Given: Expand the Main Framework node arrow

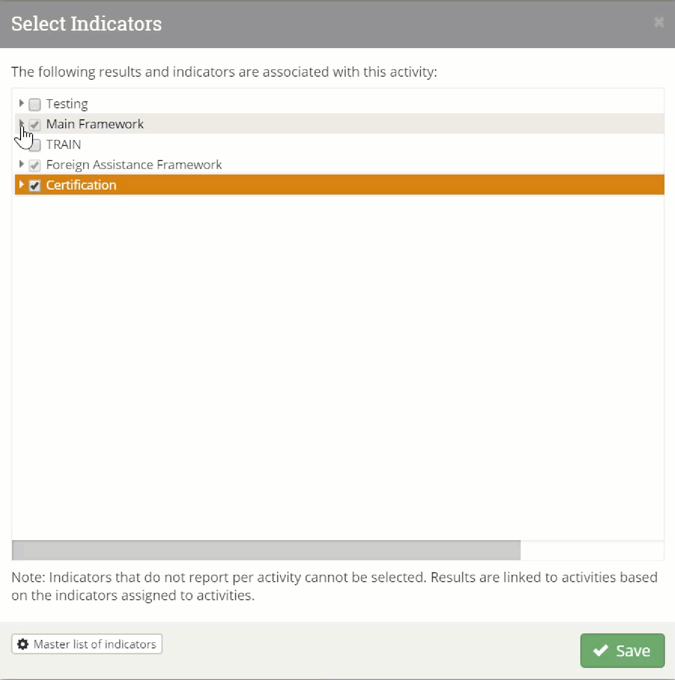Looking at the screenshot, I should pyautogui.click(x=21, y=123).
